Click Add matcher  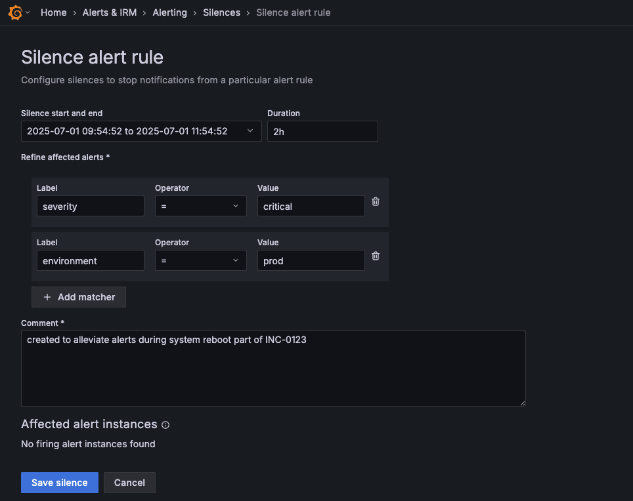click(78, 297)
